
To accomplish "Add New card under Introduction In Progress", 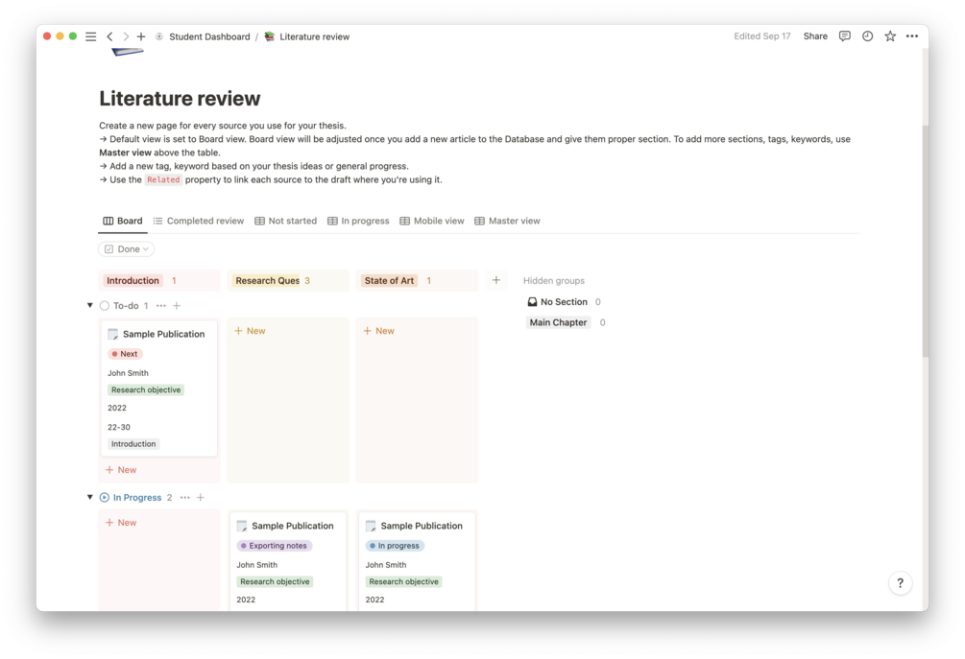I will tap(121, 523).
